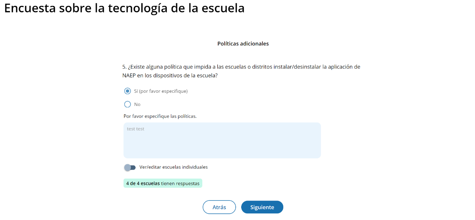The image size is (475, 220).
Task: Proceed with the "Siguiente" button
Action: 262,207
